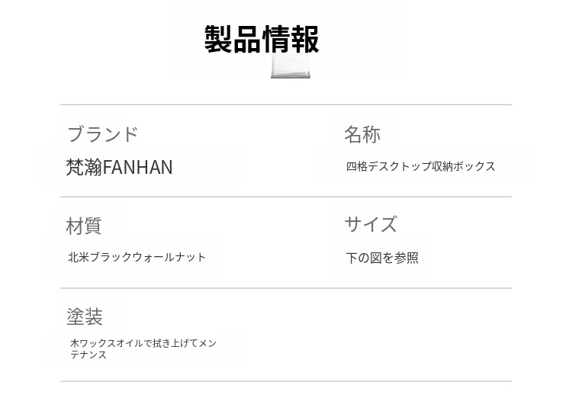This screenshot has width=572, height=398.
Task: Click the 情報 characters in the heading
Action: click(x=291, y=39)
